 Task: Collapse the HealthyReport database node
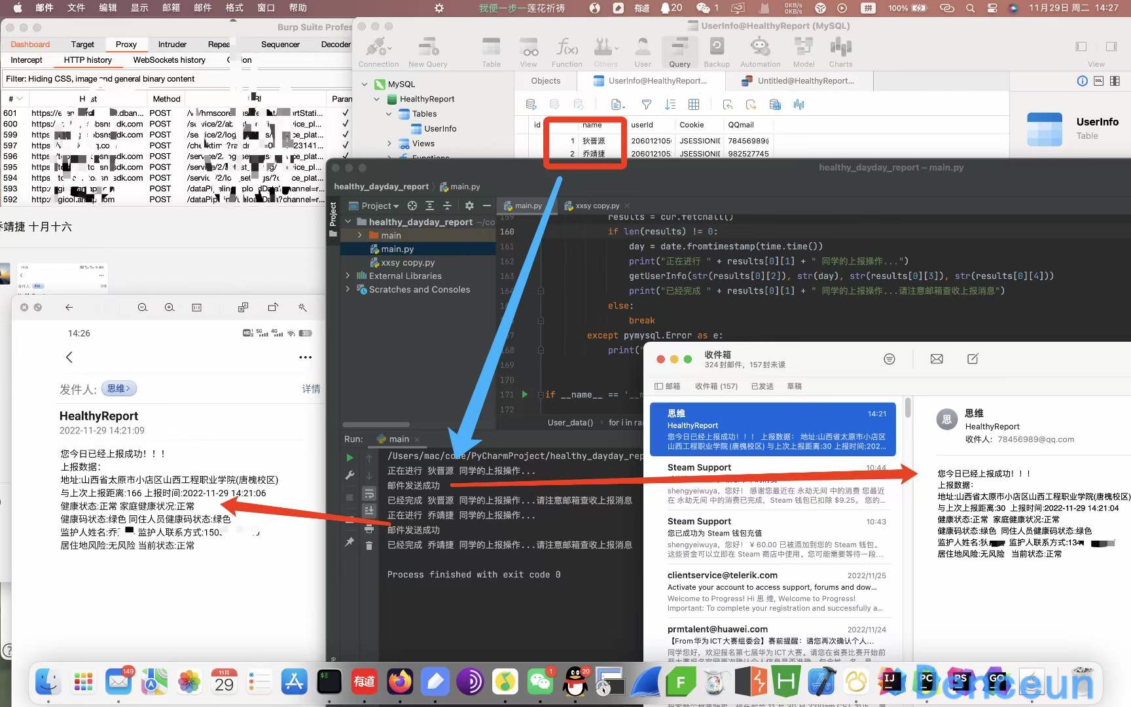pos(376,100)
